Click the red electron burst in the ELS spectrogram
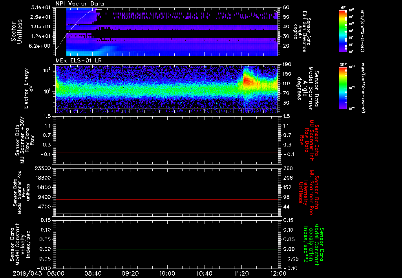Viewport: 402px width, 278px height. [247, 80]
